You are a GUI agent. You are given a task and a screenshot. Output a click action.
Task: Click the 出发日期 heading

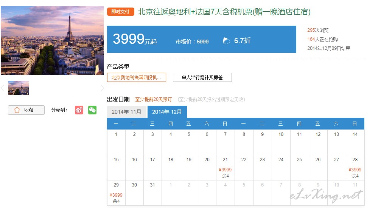118,99
